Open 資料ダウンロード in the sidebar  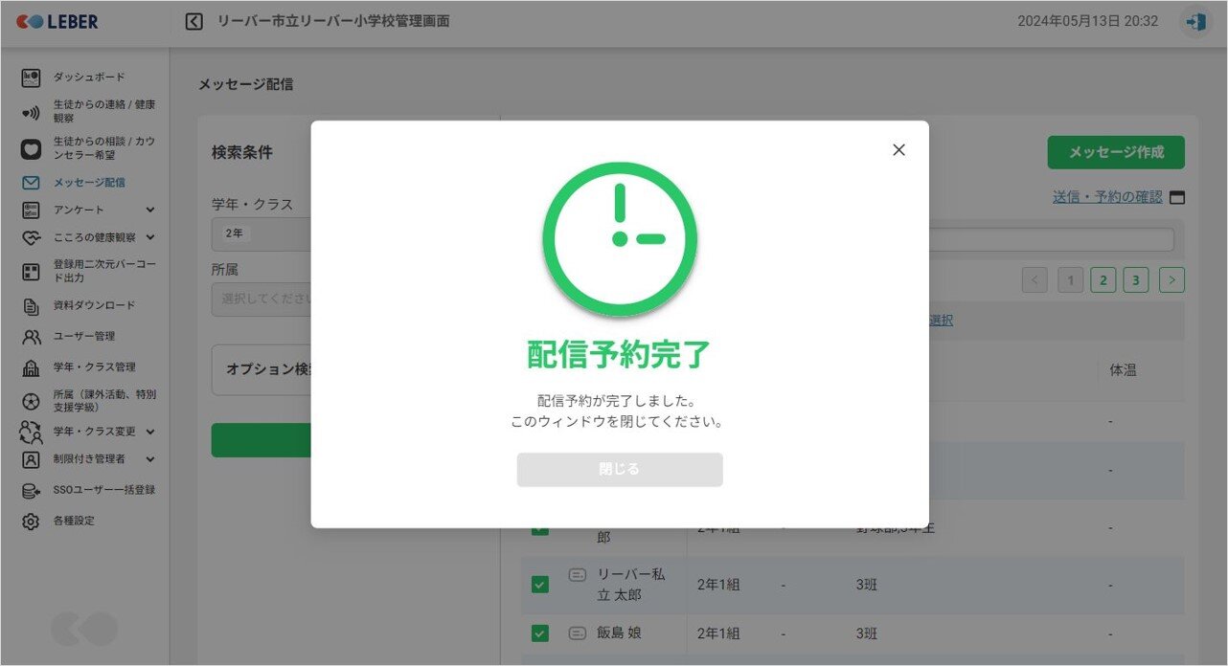(94, 305)
